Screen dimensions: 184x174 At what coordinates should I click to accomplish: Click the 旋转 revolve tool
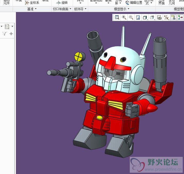point(62,3)
